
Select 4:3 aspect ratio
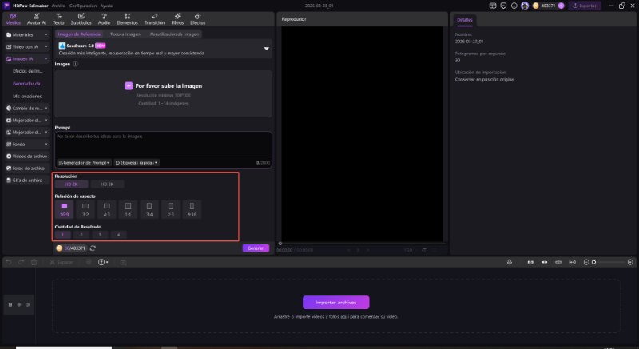pos(107,210)
